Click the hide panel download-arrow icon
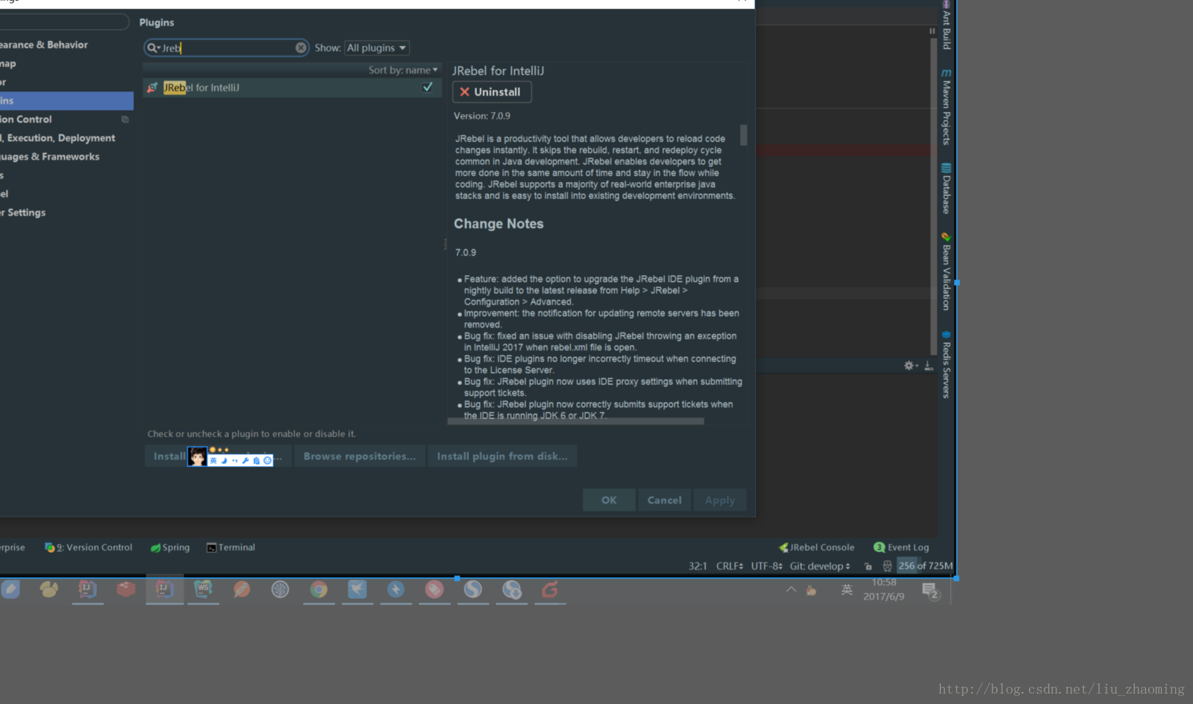The image size is (1193, 704). tap(928, 365)
